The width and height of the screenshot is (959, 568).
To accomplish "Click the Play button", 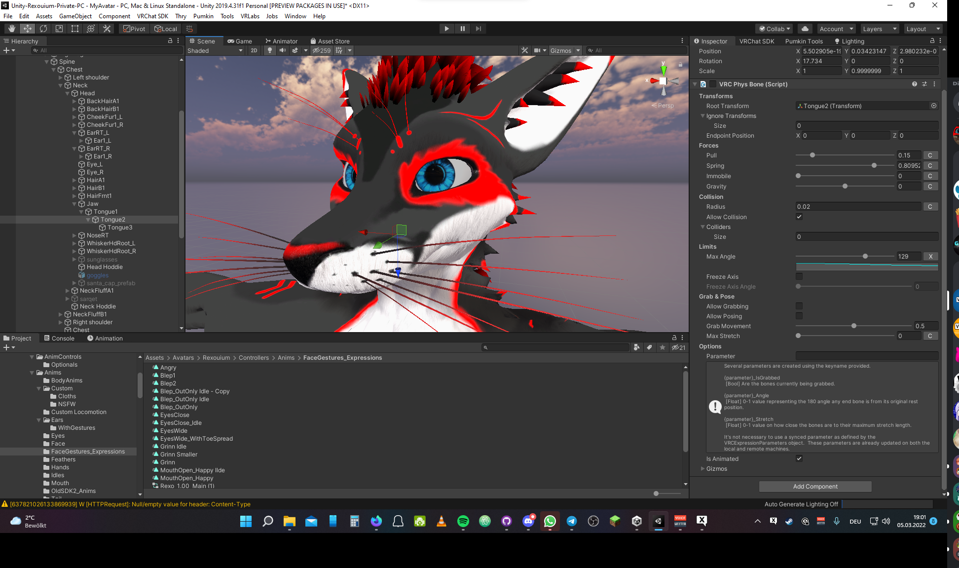I will pyautogui.click(x=446, y=29).
